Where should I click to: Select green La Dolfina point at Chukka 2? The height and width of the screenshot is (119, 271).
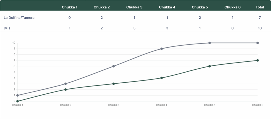[65, 89]
